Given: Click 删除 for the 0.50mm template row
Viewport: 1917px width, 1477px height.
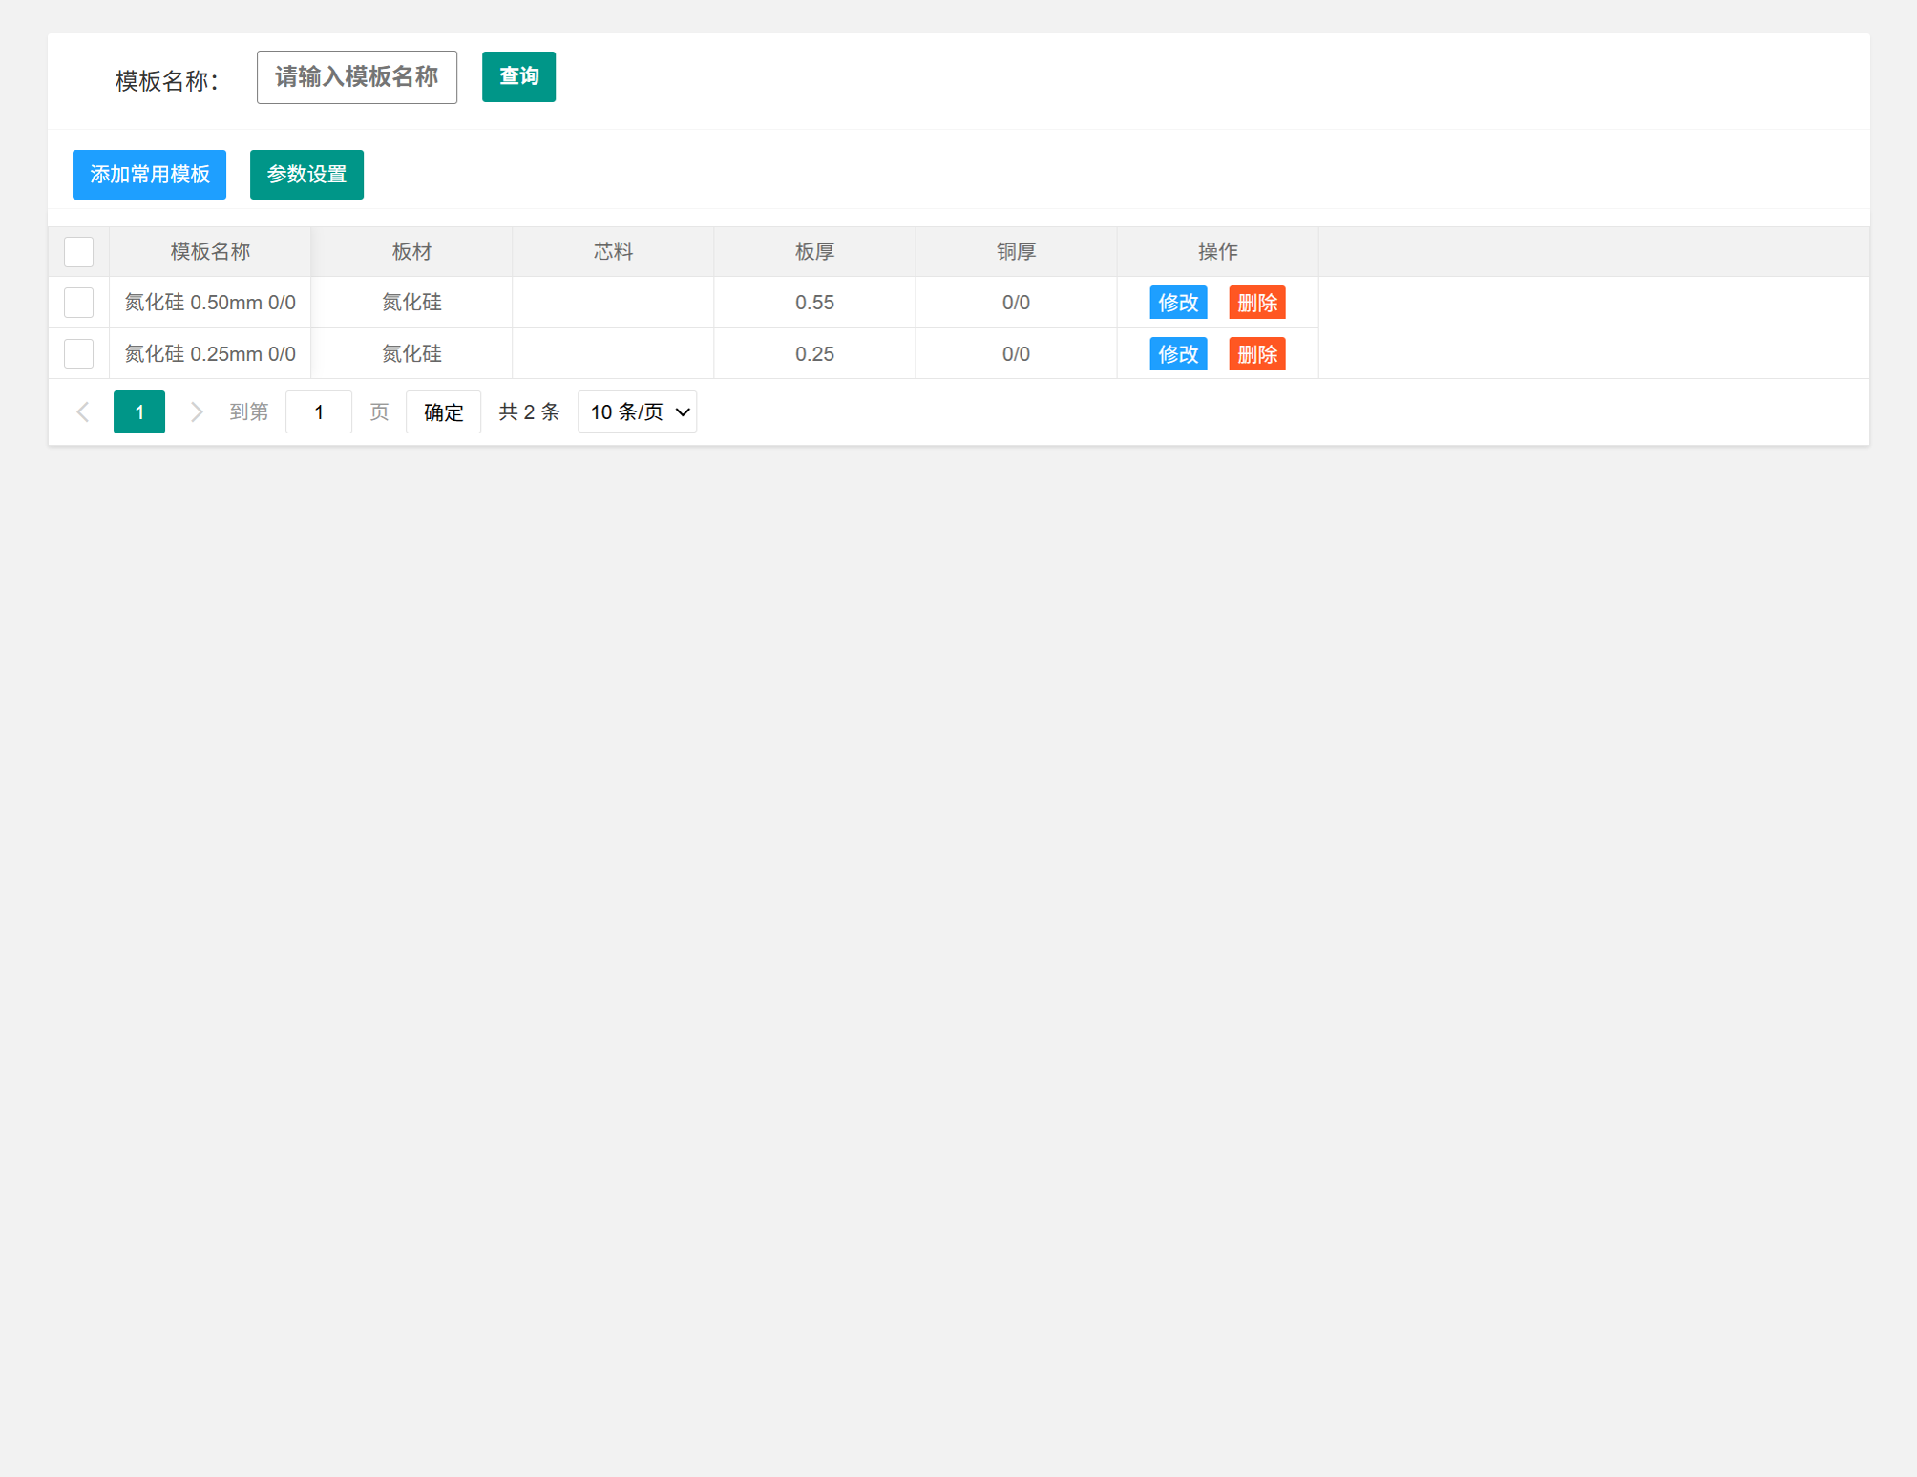Looking at the screenshot, I should point(1257,303).
